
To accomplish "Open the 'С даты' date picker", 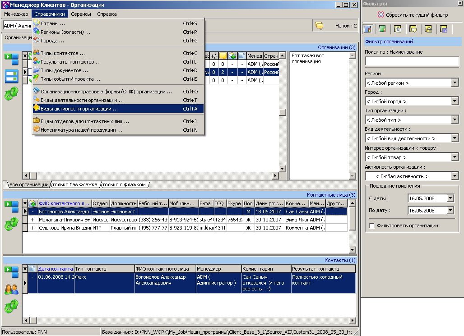I will [x=450, y=198].
